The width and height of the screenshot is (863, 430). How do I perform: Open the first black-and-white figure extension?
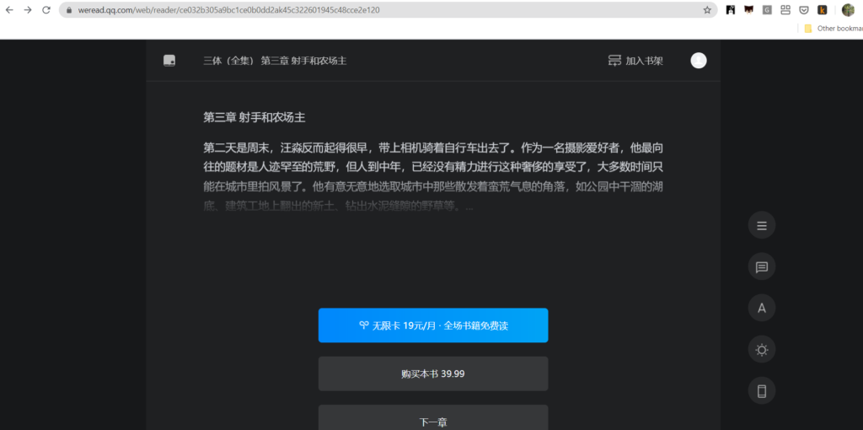pyautogui.click(x=731, y=10)
